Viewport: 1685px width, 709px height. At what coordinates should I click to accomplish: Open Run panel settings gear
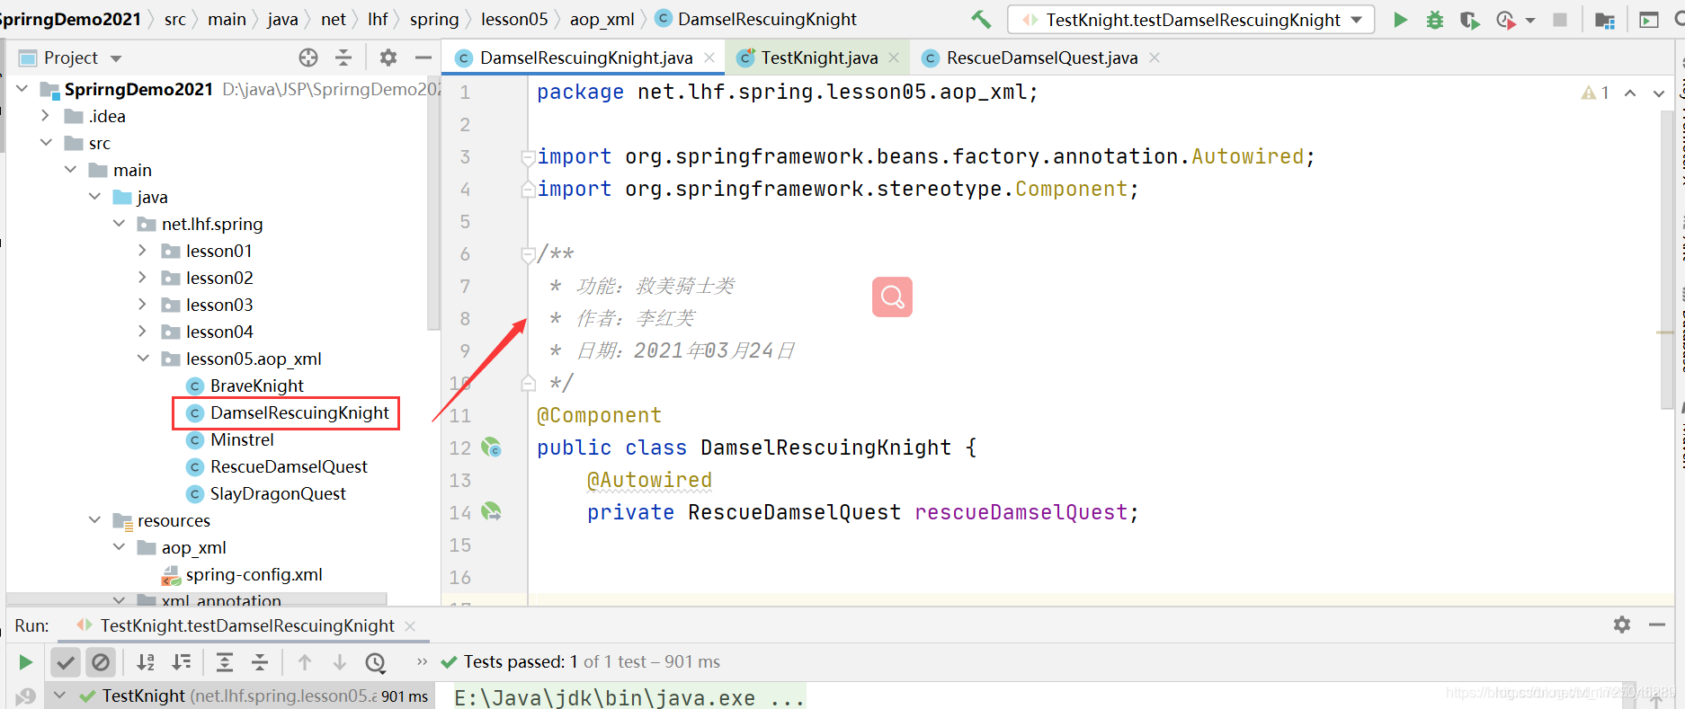(x=1622, y=625)
